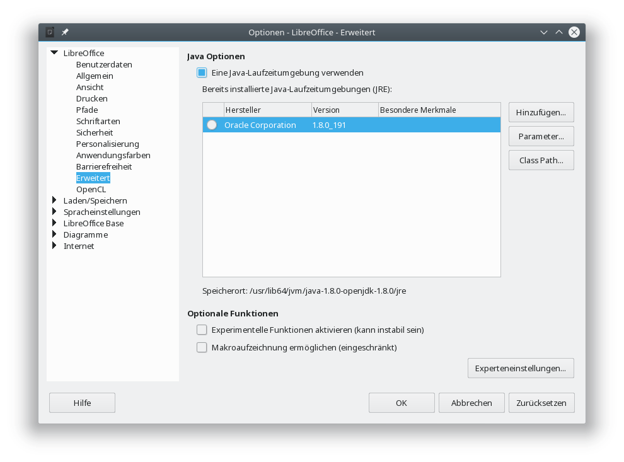Sort by the Version column header
Viewport: 624px width, 462px height.
click(x=345, y=110)
